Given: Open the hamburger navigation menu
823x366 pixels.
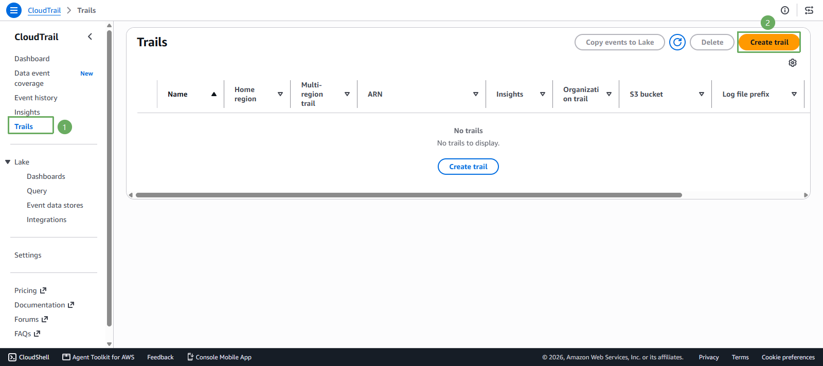Looking at the screenshot, I should click(14, 10).
